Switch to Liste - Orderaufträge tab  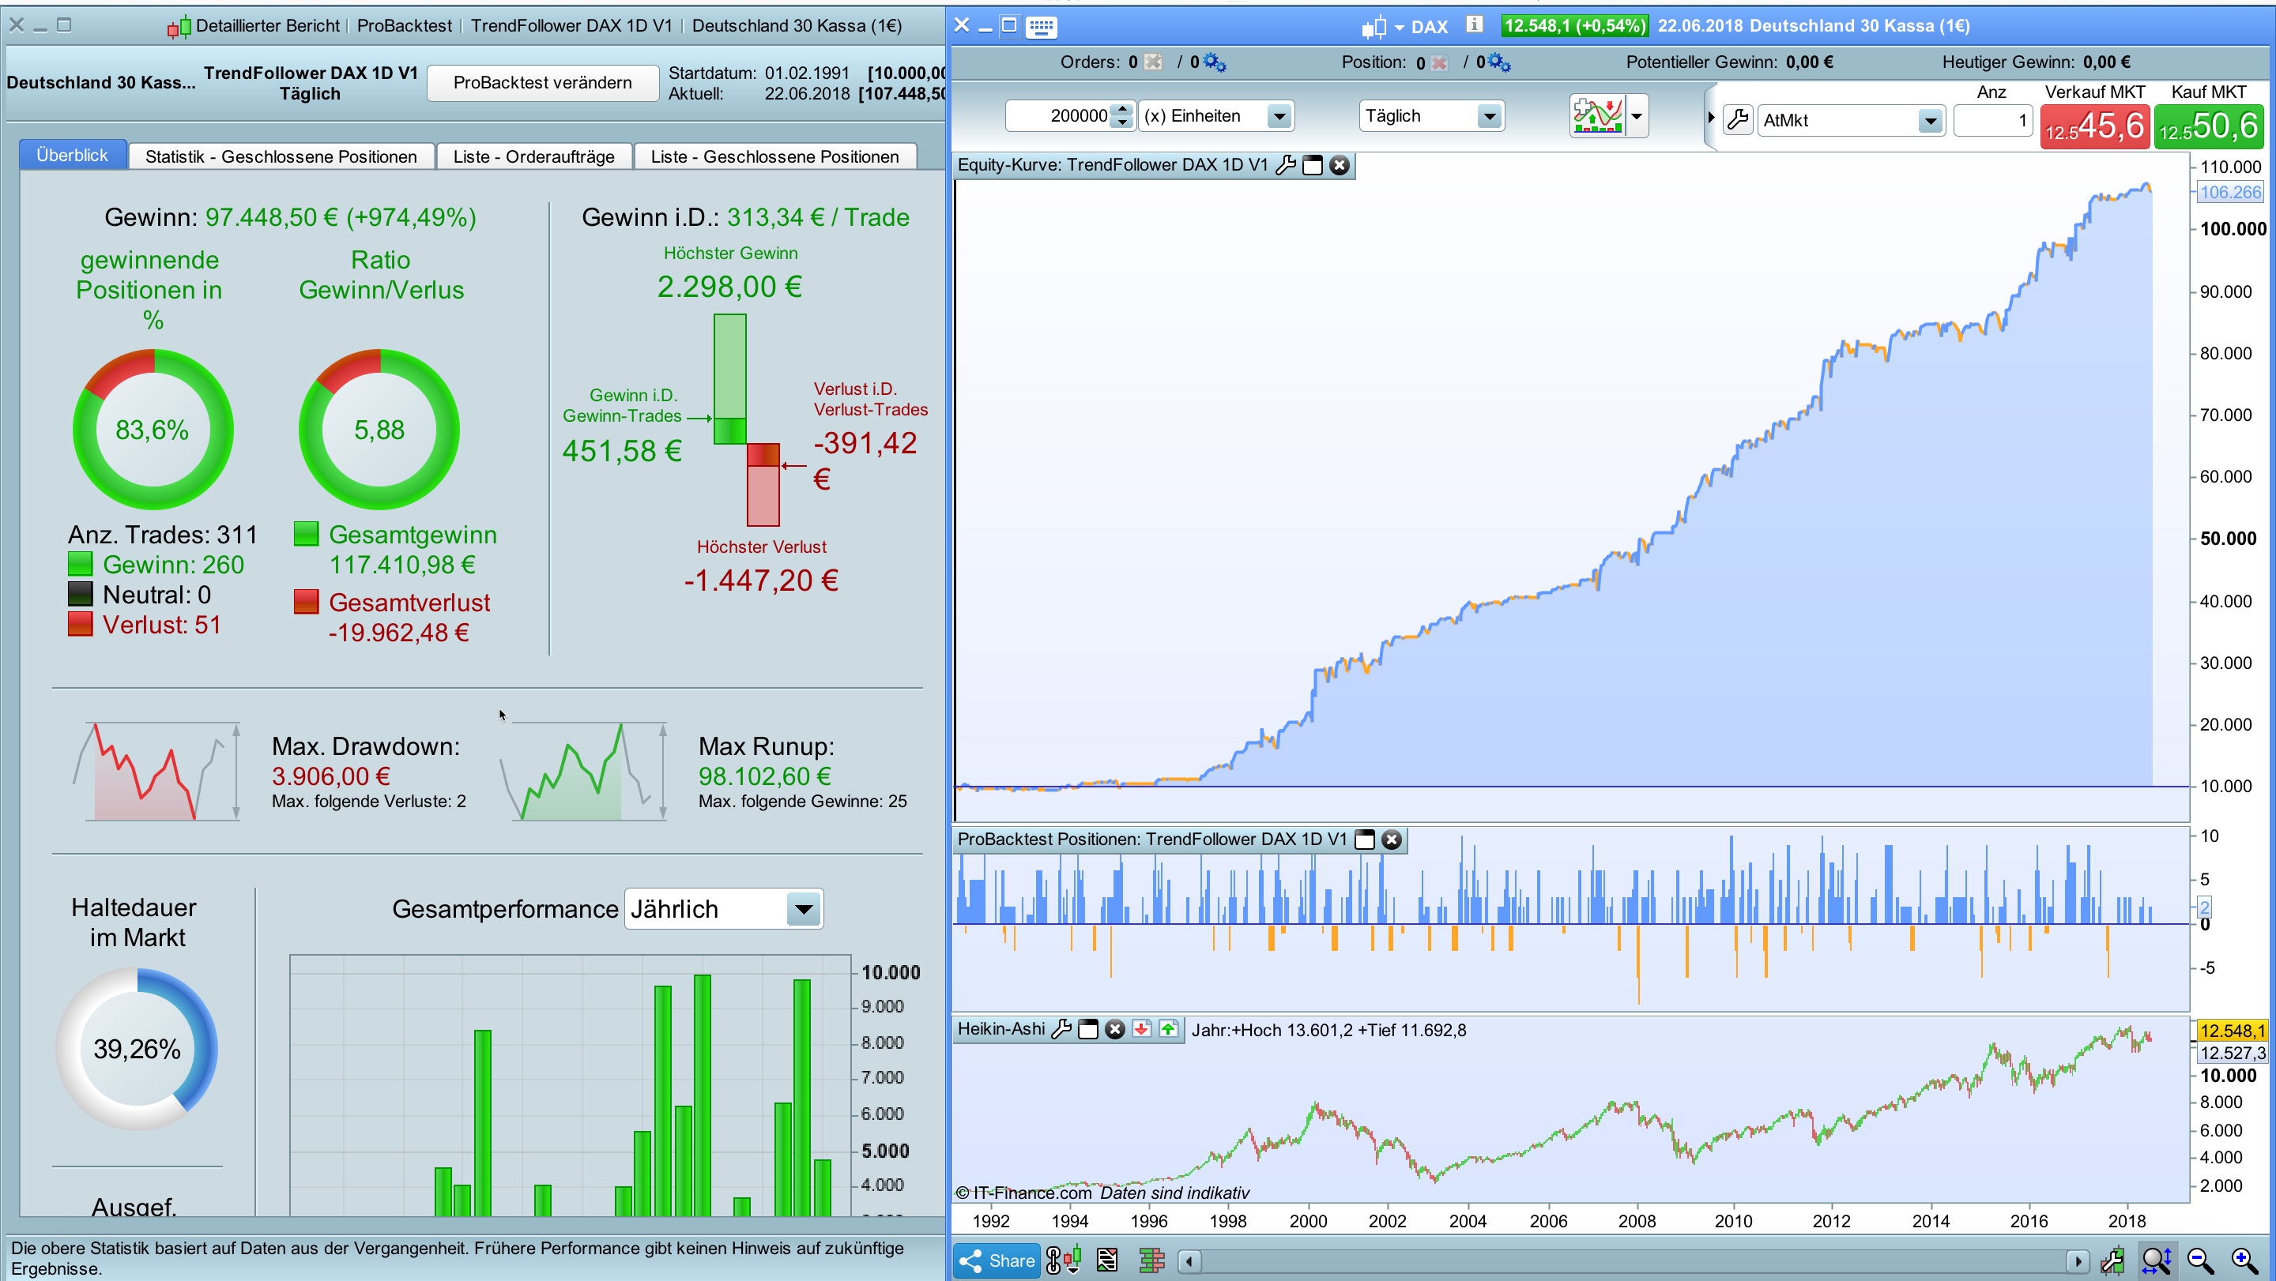pyautogui.click(x=533, y=156)
